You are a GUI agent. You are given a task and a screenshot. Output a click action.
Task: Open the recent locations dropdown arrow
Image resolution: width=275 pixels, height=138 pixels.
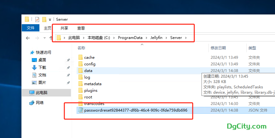click(x=44, y=38)
